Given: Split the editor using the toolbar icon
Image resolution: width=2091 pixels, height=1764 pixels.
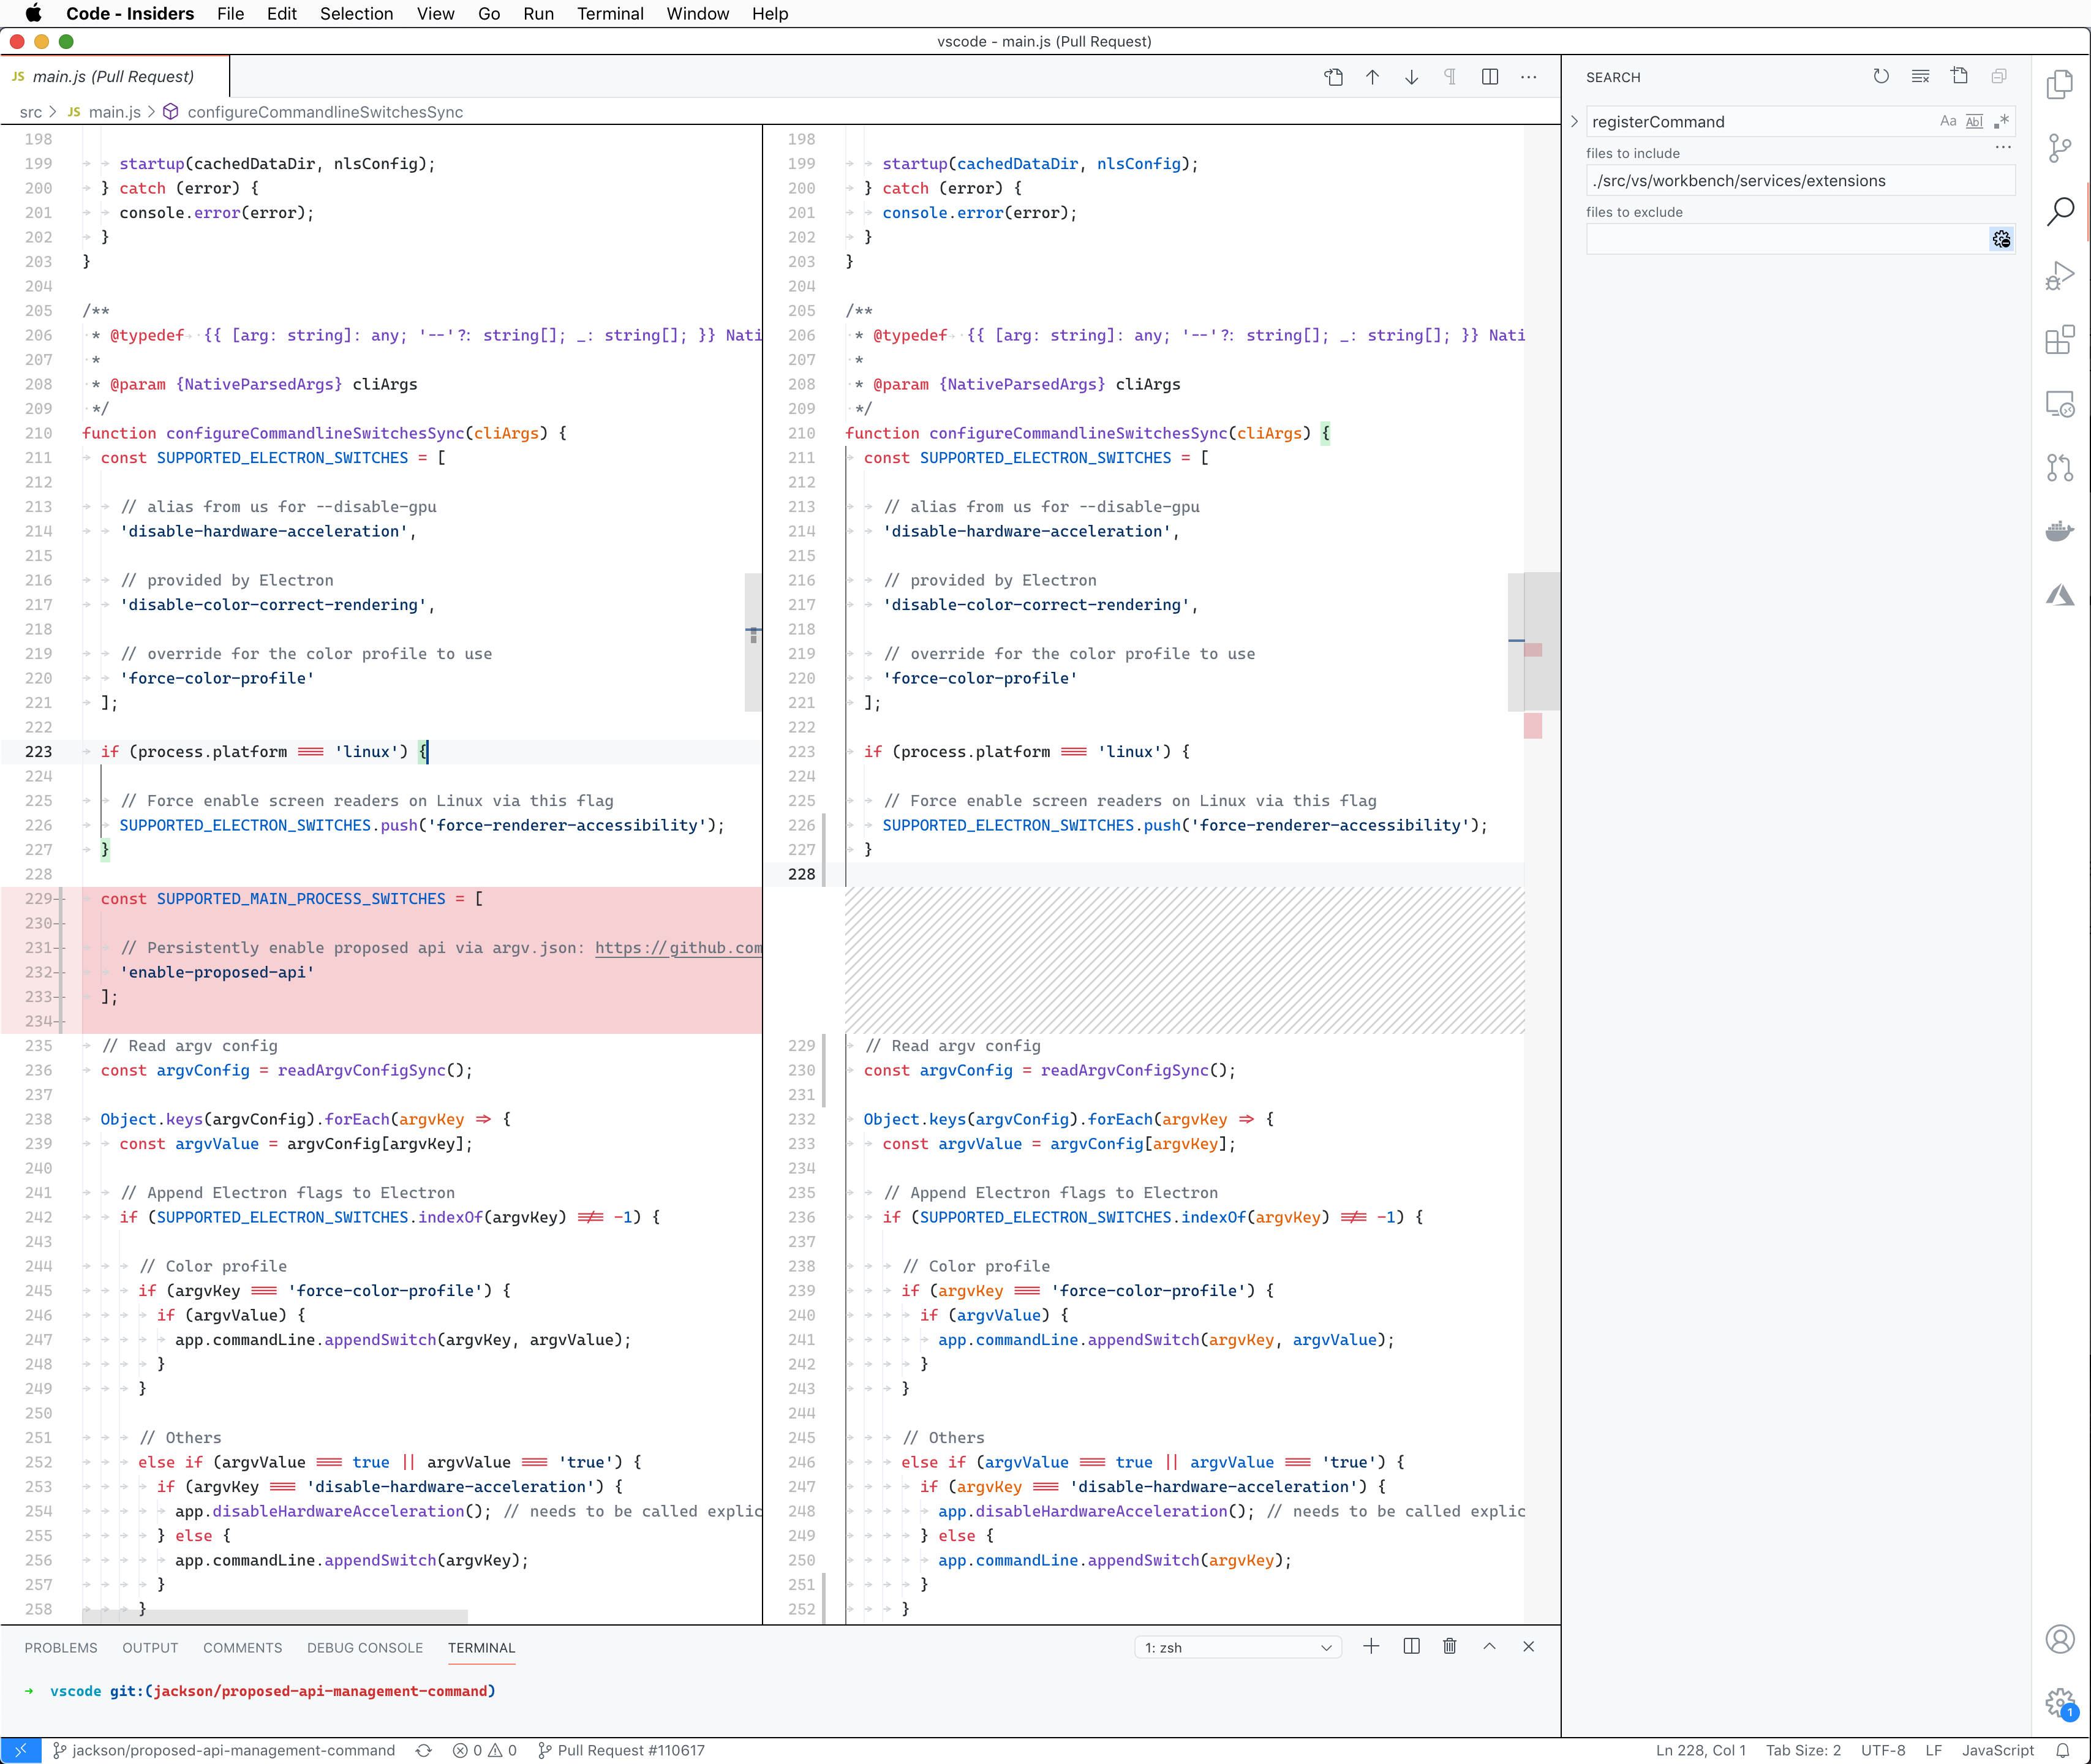Looking at the screenshot, I should tap(1490, 77).
